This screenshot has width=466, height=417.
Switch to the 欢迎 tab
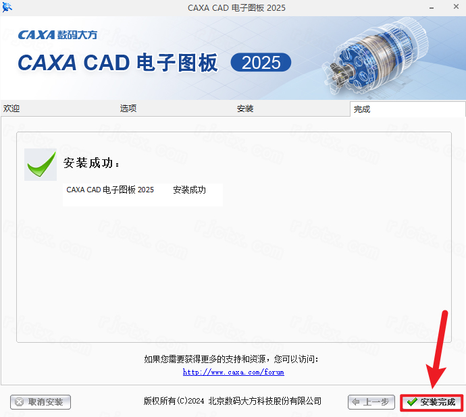click(11, 109)
